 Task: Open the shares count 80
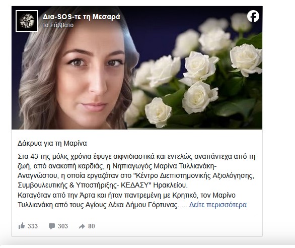(x=92, y=226)
